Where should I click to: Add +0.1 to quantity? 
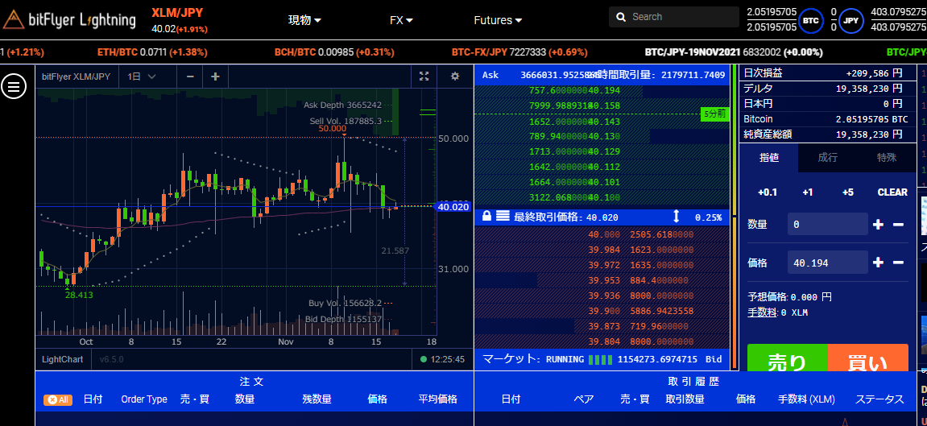click(x=768, y=192)
